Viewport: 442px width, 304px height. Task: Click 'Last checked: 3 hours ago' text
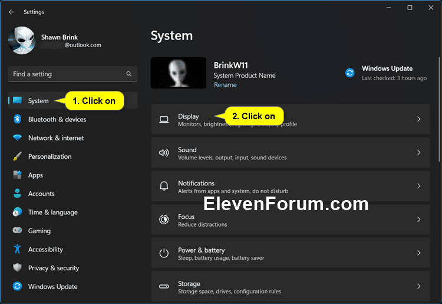pos(394,78)
